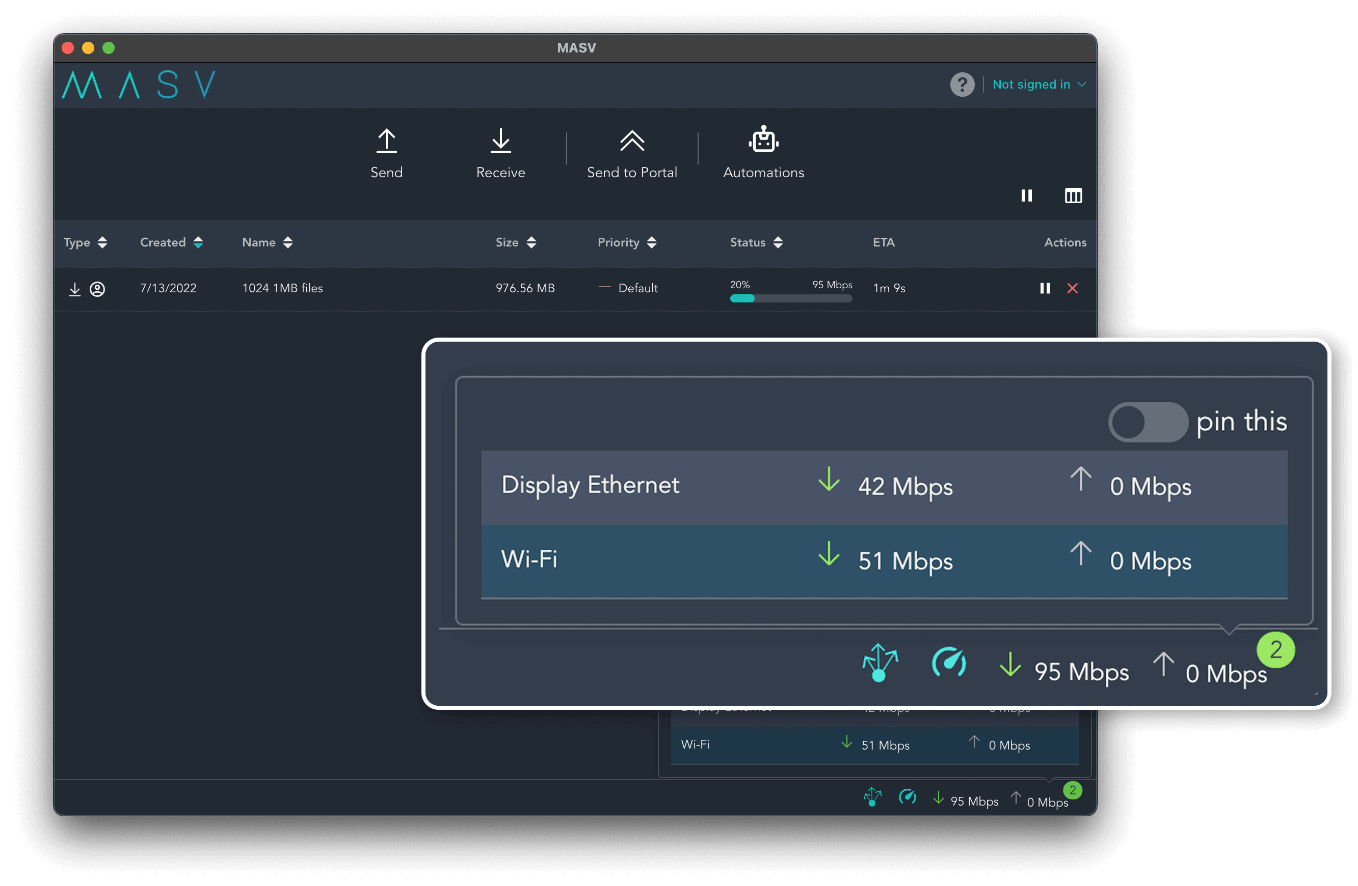The image size is (1358, 886).
Task: Click the column layout toggle button
Action: (1073, 196)
